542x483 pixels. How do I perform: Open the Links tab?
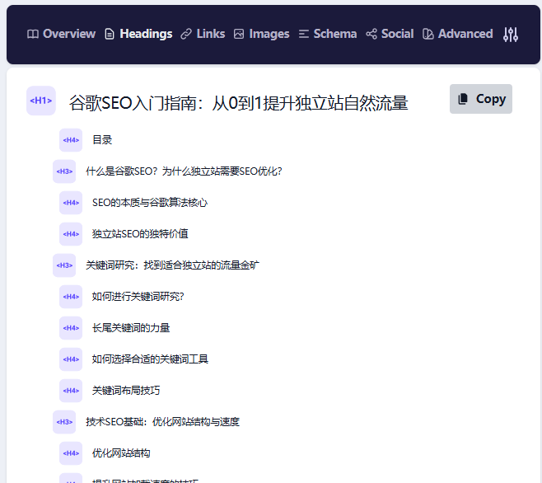coord(203,34)
